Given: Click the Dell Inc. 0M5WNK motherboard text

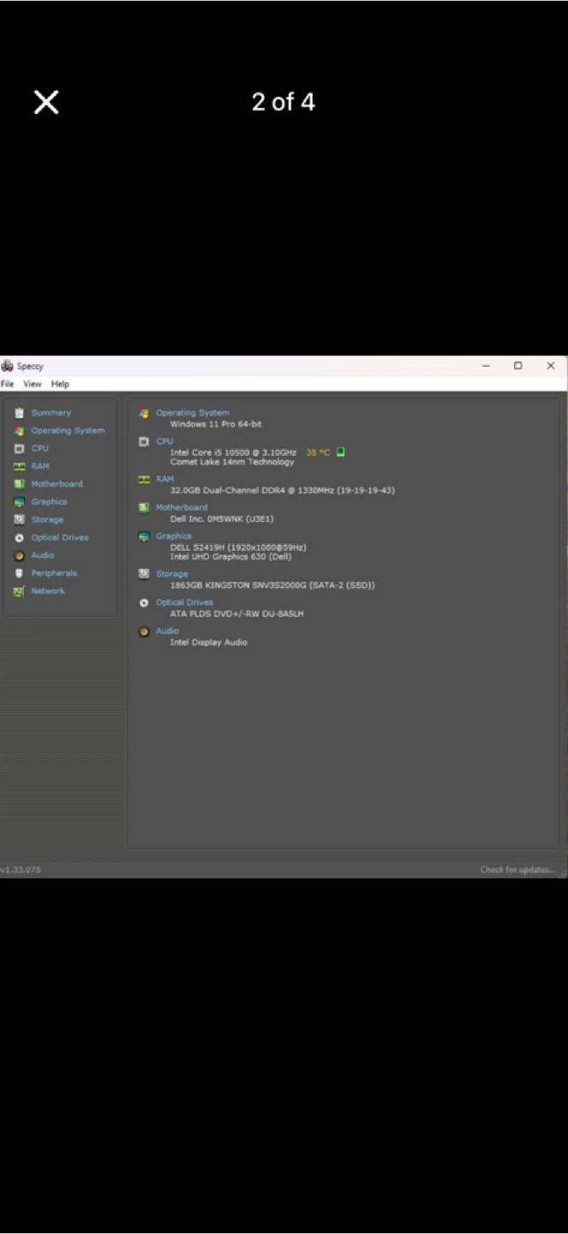Looking at the screenshot, I should (x=222, y=518).
